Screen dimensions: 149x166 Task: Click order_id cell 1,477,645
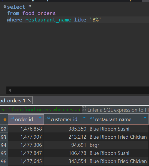(x=26, y=161)
